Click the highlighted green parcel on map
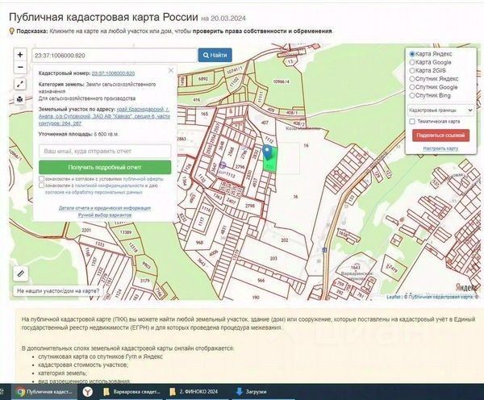The width and height of the screenshot is (484, 400). click(273, 165)
